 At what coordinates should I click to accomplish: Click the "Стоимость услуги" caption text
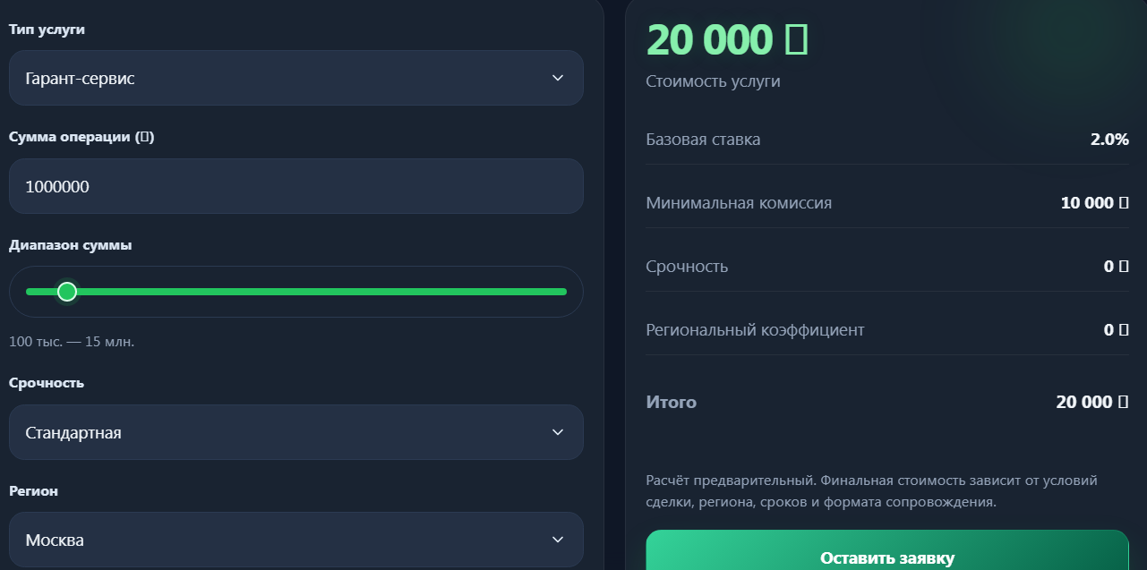712,81
